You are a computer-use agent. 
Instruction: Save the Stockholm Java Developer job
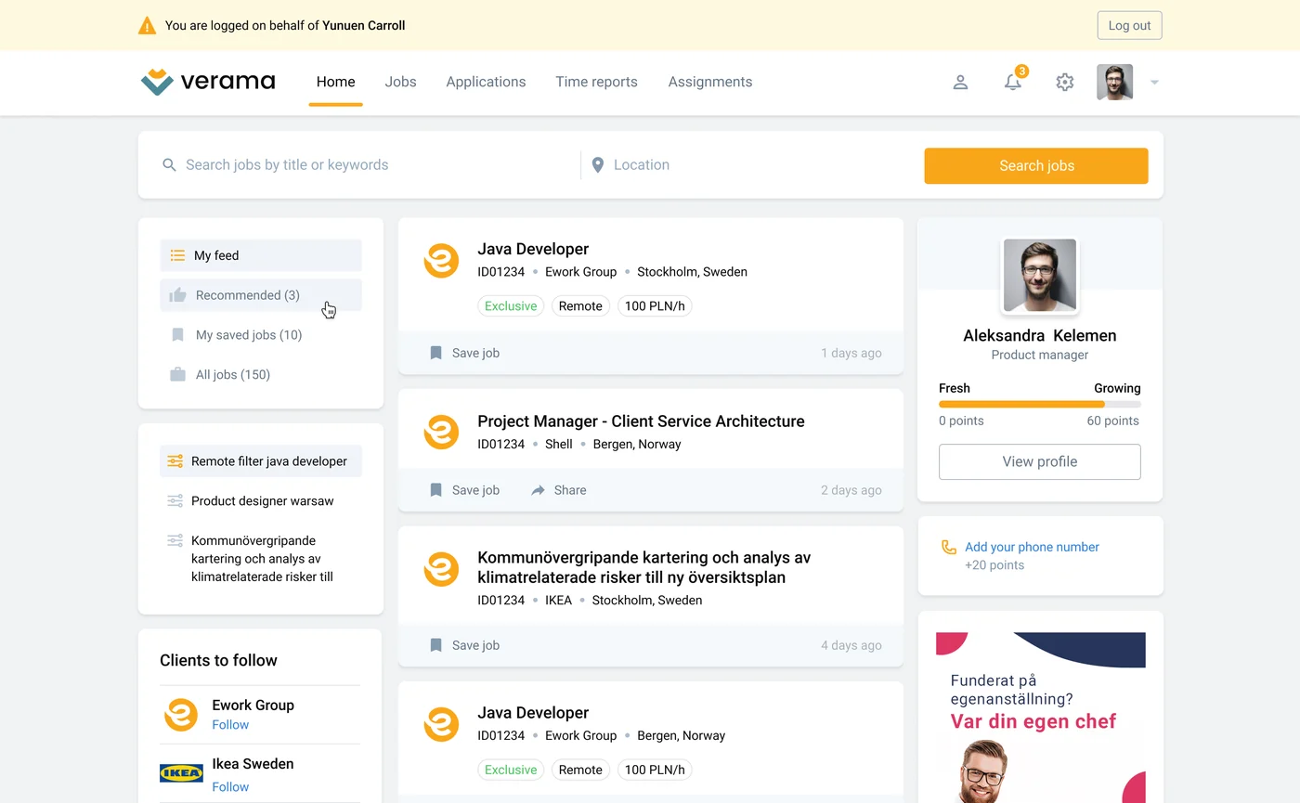pyautogui.click(x=464, y=353)
